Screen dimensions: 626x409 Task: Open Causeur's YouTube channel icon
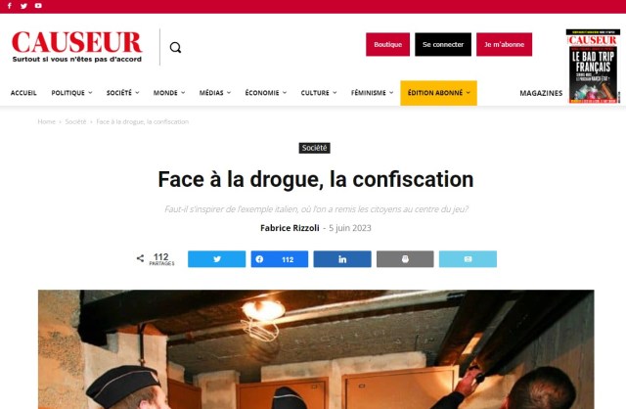pos(38,6)
